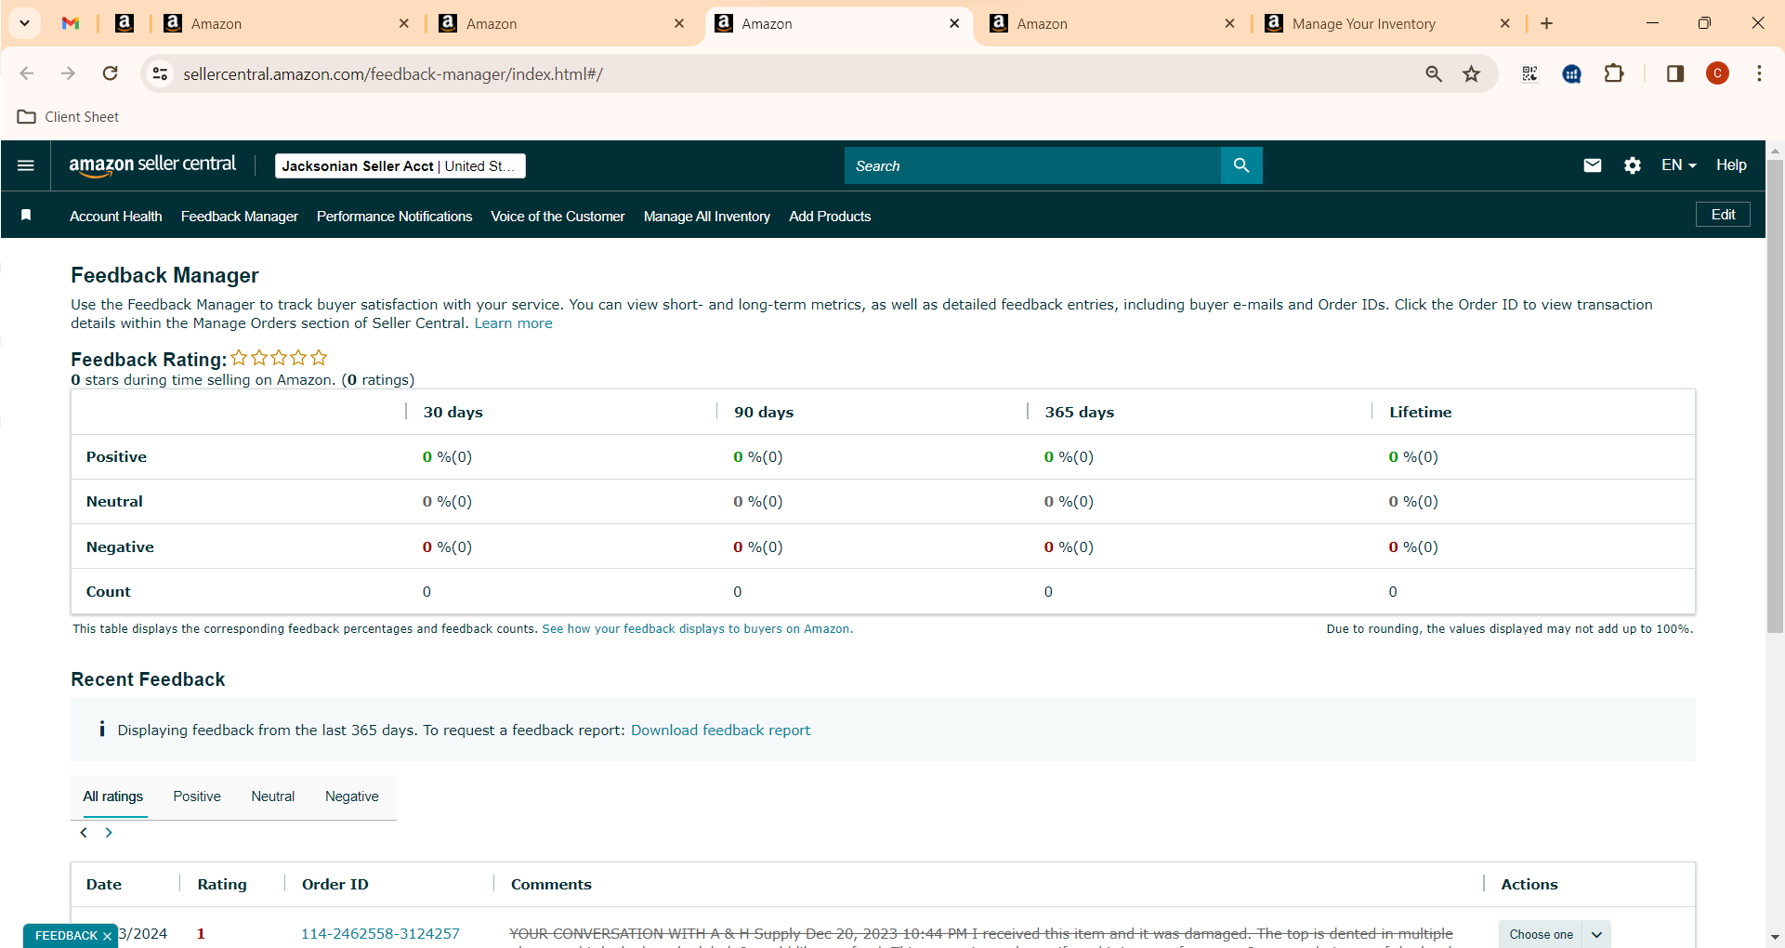Click the zoom magnifier icon in address bar
The image size is (1785, 948).
[1434, 73]
